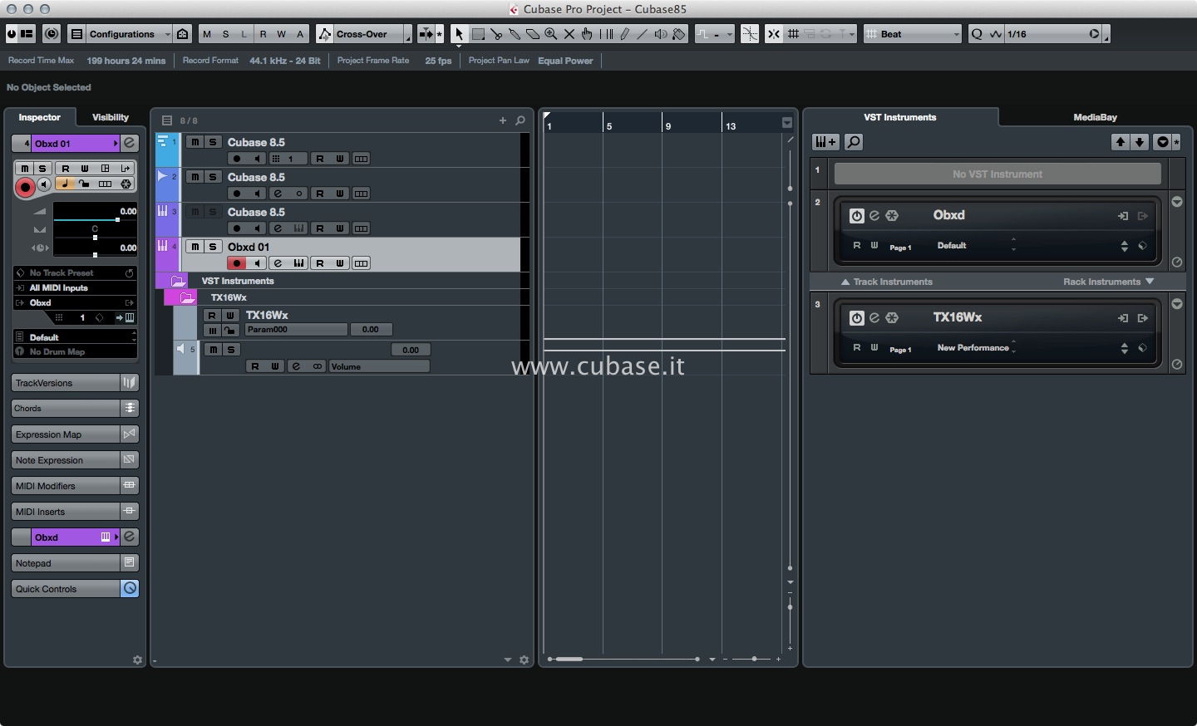Image resolution: width=1197 pixels, height=726 pixels.
Task: Toggle Auto-Scroll button in toolbar
Action: pos(426,34)
